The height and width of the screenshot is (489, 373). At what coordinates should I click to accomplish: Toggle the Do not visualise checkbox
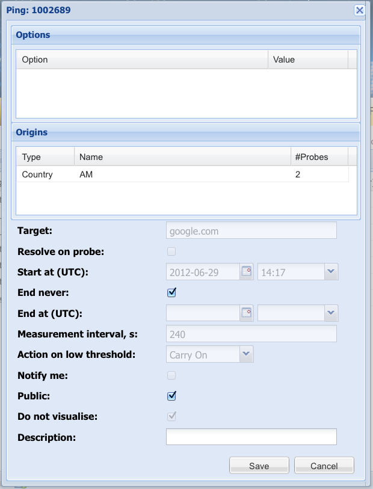[171, 416]
